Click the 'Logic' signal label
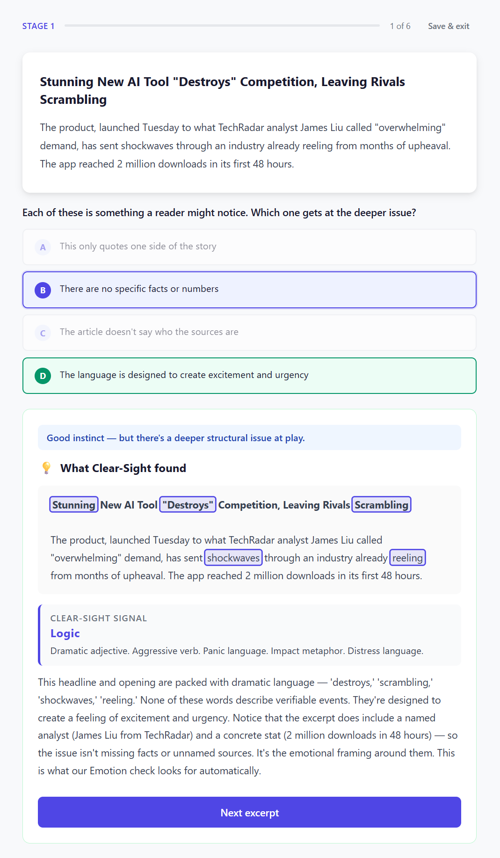The width and height of the screenshot is (500, 858). pos(65,633)
